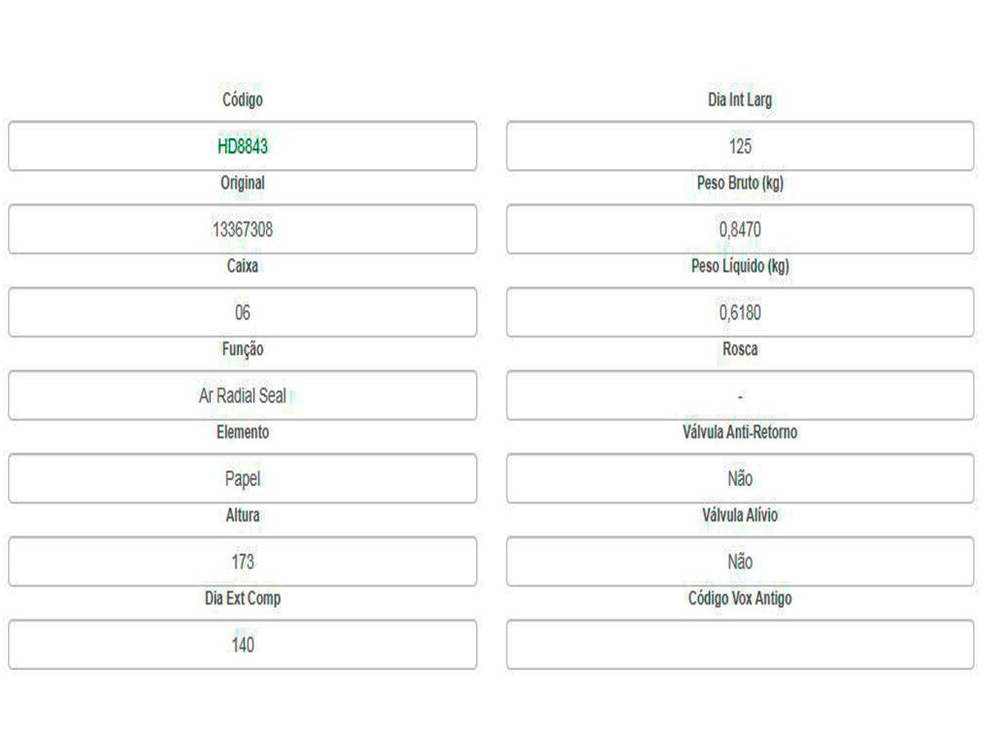Click the Código label text
Viewport: 985px width, 739px height.
pos(242,100)
